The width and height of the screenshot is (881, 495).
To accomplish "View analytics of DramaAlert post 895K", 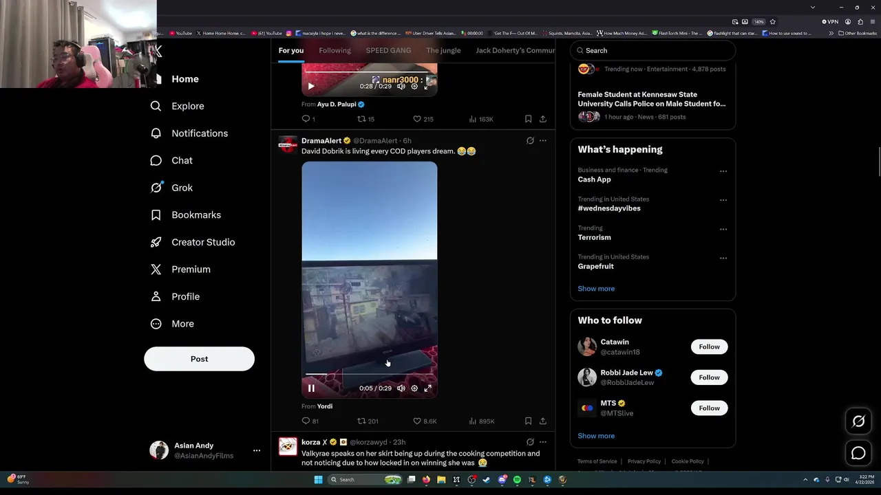I will (482, 421).
